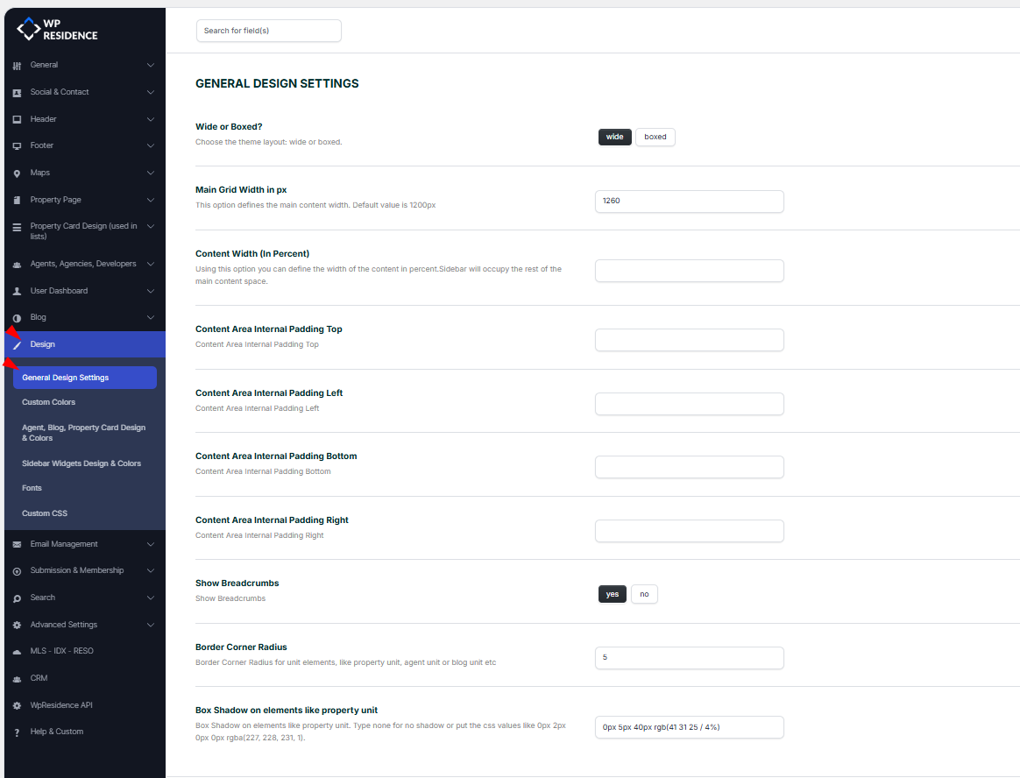Click the User Dashboard person icon
1020x778 pixels.
(17, 291)
